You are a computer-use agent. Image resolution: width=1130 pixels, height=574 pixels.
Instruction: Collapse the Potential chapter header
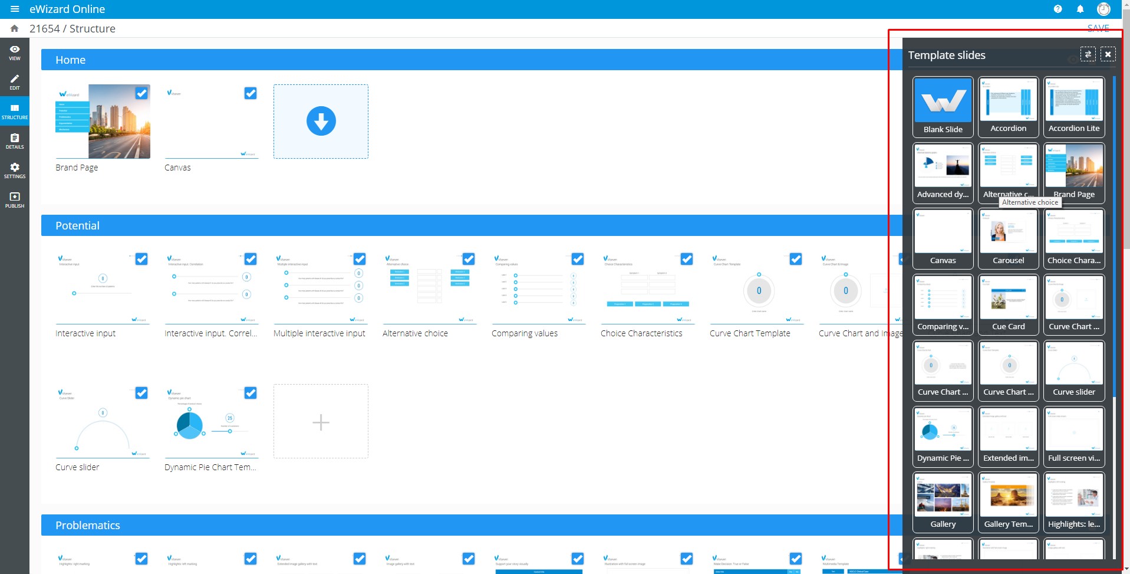[x=77, y=225]
